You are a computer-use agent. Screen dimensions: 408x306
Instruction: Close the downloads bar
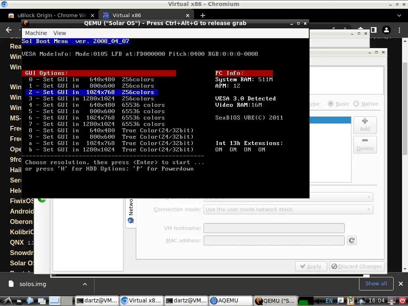click(401, 284)
